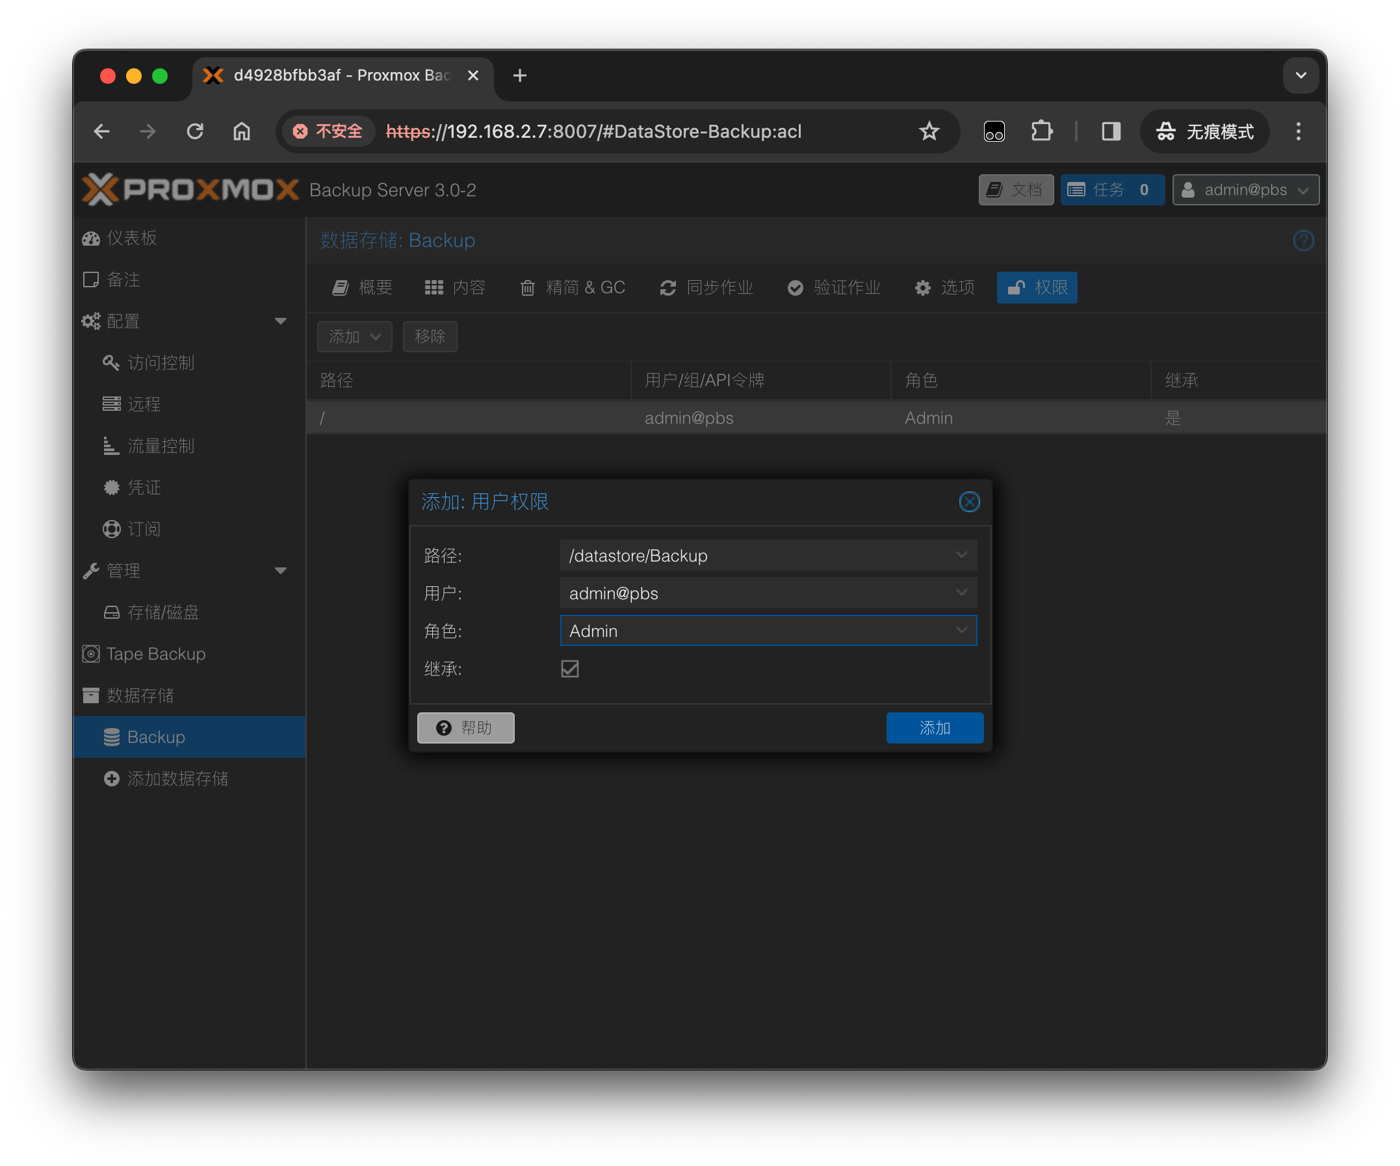The image size is (1400, 1166).
Task: Open 访问控制 access control settings
Action: (x=161, y=363)
